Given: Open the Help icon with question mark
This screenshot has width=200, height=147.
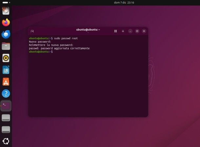Looking at the screenshot, I should coord(6,94).
